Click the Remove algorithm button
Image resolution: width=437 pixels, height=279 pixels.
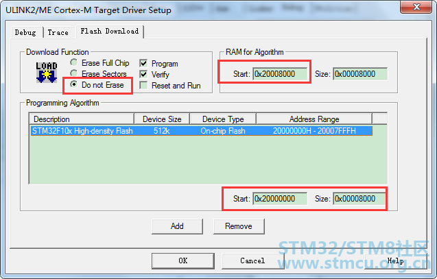[x=239, y=226]
